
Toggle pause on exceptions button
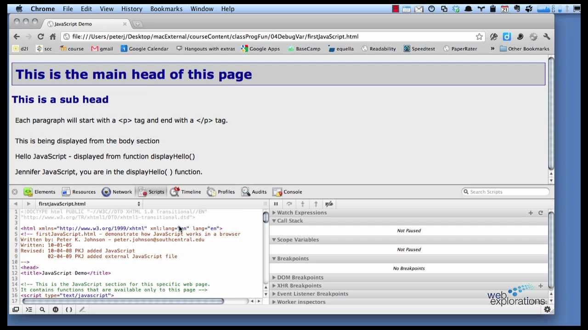[56, 310]
